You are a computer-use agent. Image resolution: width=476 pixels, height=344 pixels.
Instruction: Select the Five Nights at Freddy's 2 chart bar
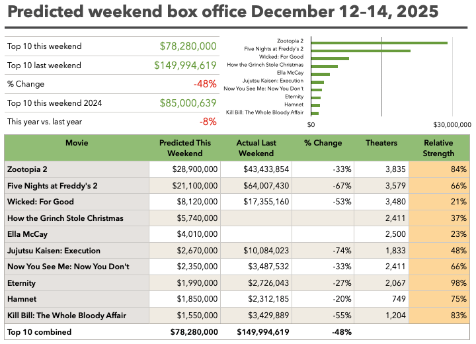coord(360,50)
